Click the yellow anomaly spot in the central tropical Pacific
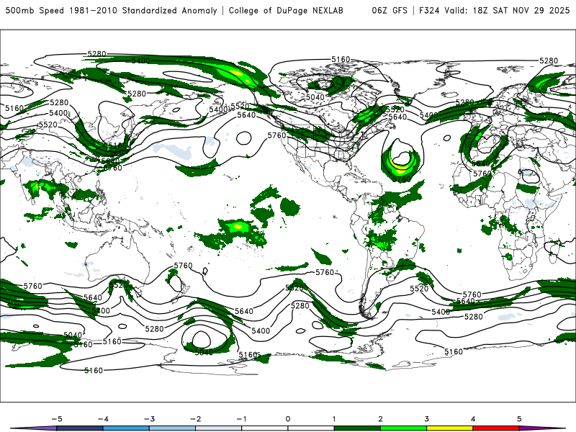This screenshot has width=576, height=432. pos(238,227)
